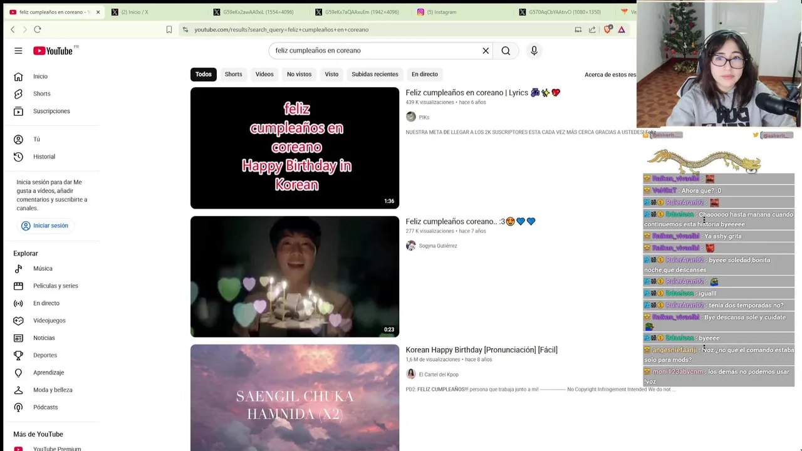Screen dimensions: 802x451
Task: Click the Brave Rewards triangle icon
Action: pyautogui.click(x=622, y=29)
